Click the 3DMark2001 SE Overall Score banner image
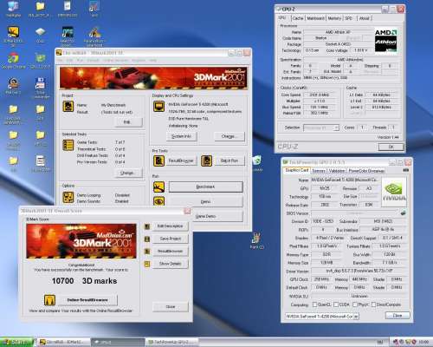The height and width of the screenshot is (347, 433). point(81,241)
